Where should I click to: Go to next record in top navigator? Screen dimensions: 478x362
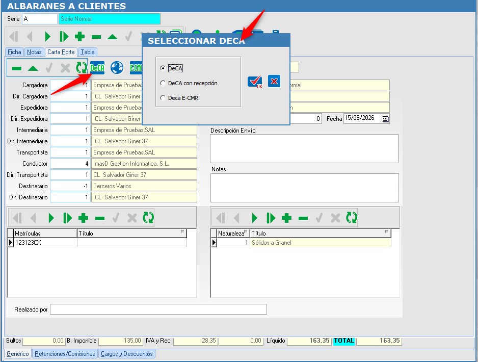[x=47, y=37]
